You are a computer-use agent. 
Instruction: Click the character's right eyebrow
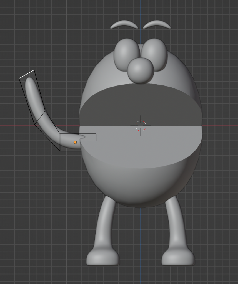coord(157,24)
